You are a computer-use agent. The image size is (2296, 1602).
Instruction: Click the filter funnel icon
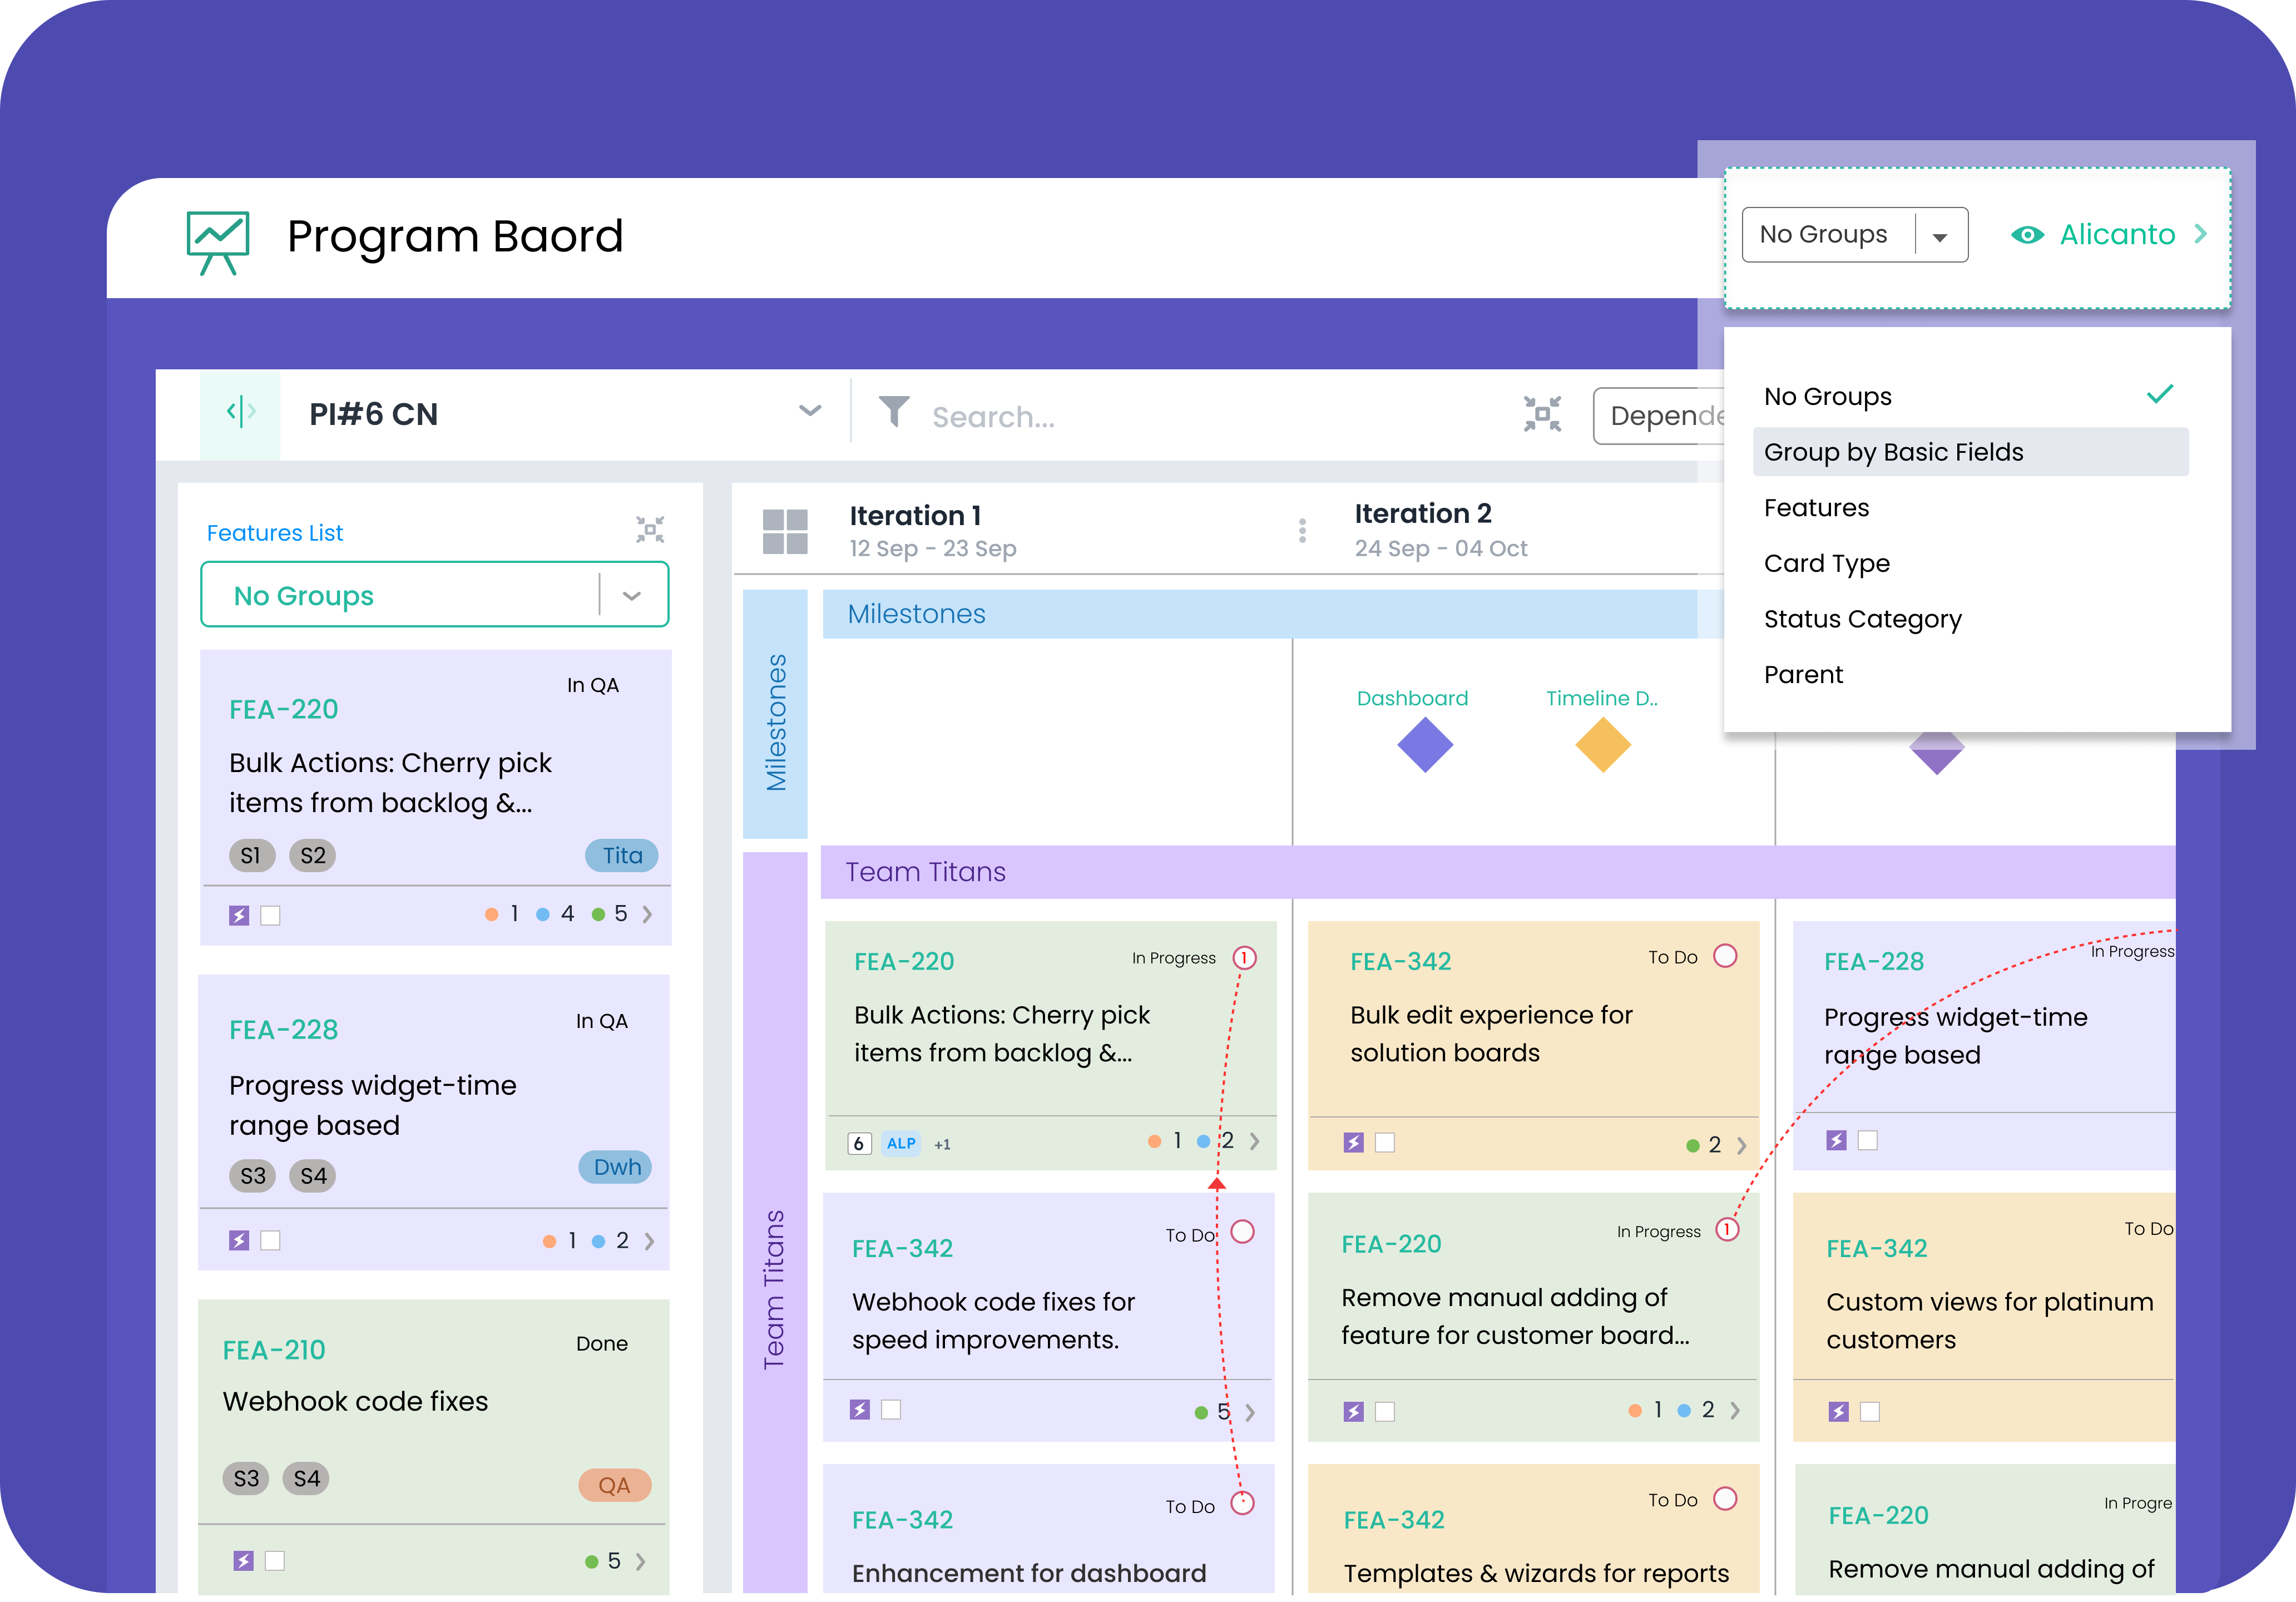[893, 412]
